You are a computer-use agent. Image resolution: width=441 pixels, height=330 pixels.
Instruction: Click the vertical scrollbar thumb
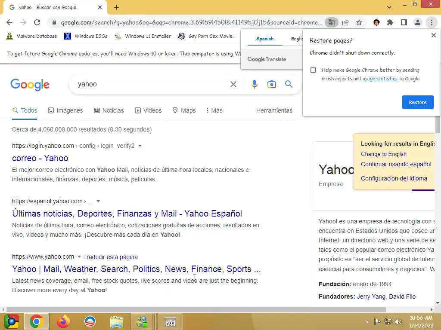(x=438, y=125)
